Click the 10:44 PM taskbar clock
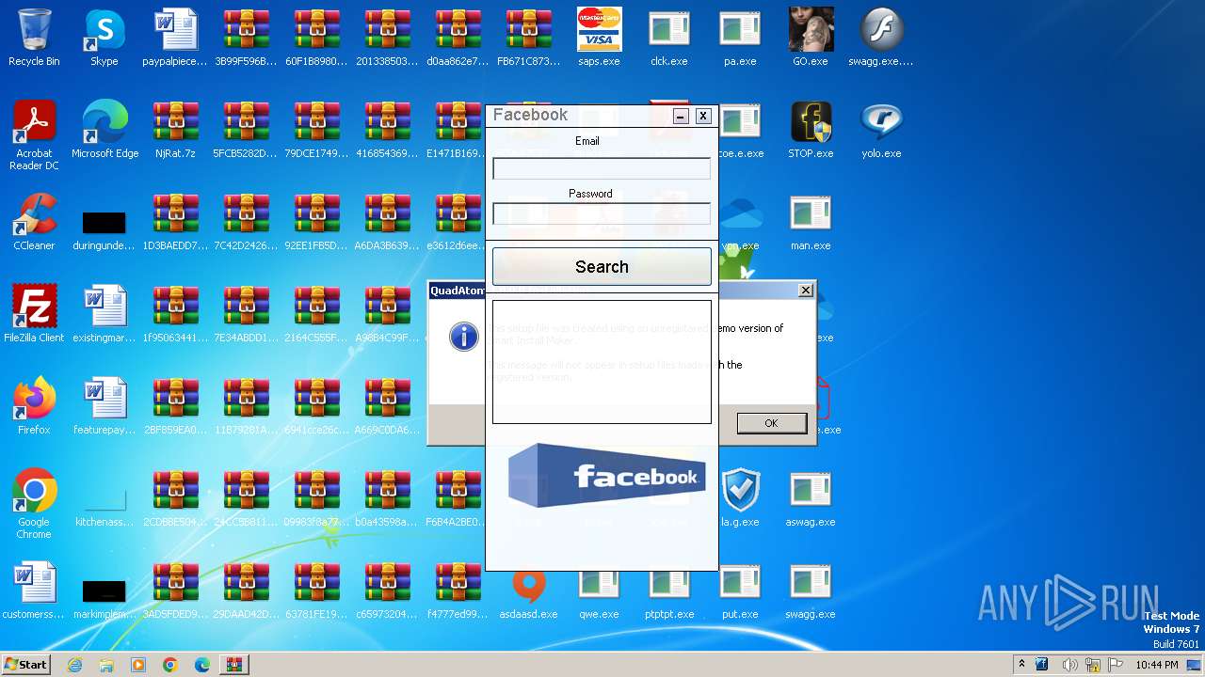1205x677 pixels. [x=1156, y=665]
